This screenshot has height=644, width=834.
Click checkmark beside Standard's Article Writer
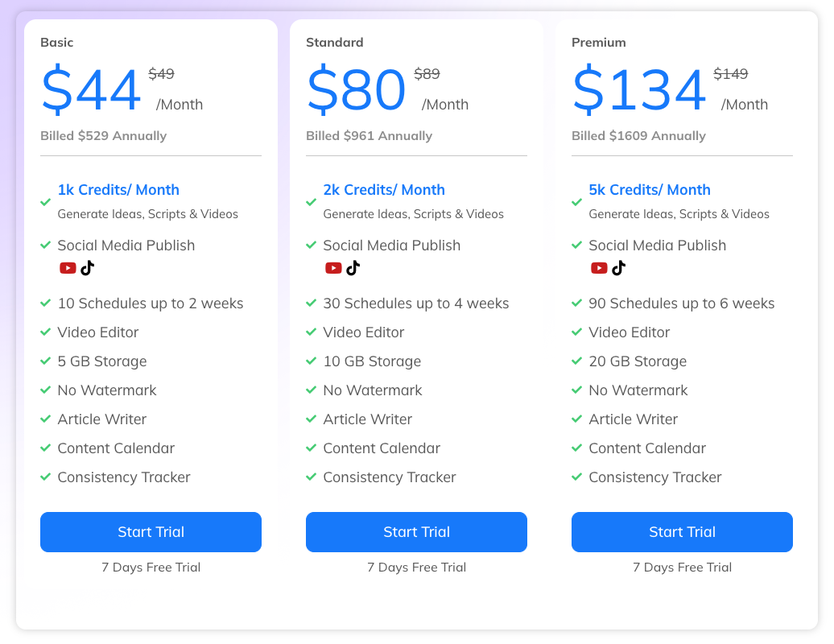[312, 419]
